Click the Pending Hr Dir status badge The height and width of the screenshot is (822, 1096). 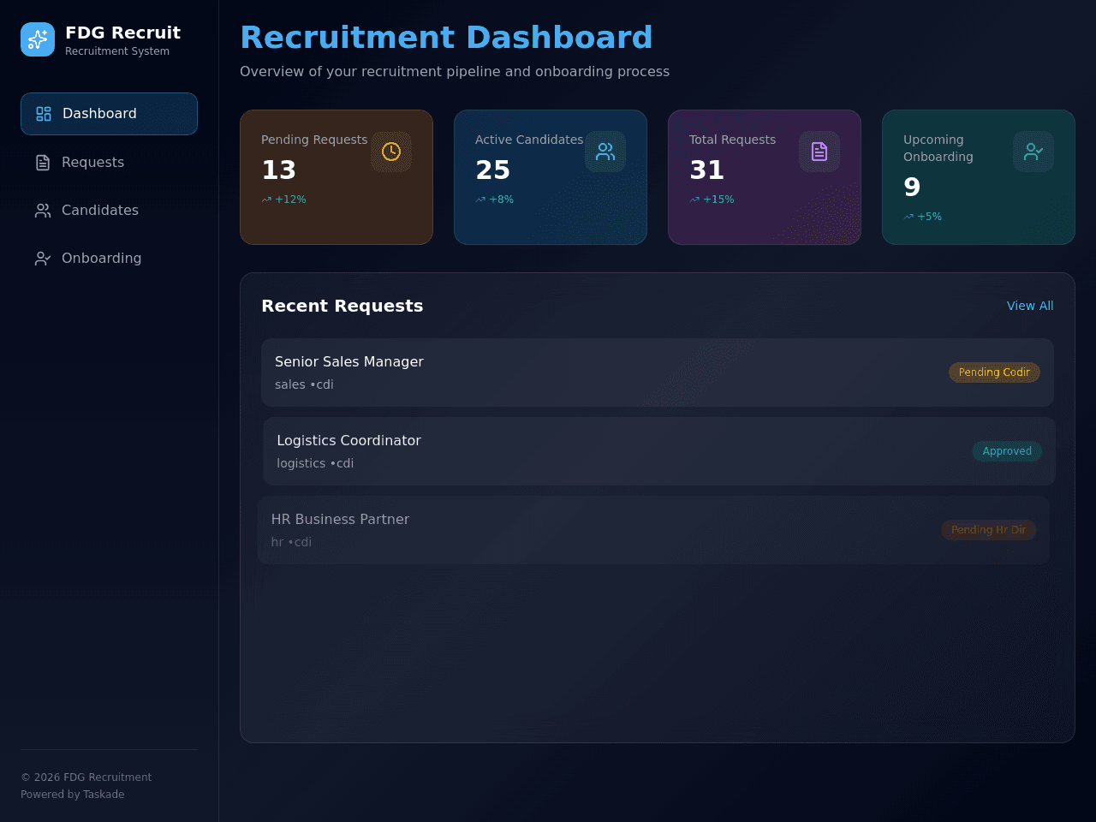point(988,530)
